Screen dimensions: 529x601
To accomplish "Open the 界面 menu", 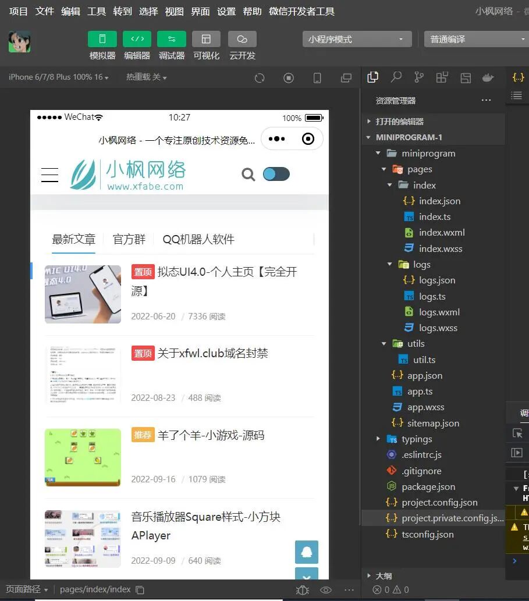I will 200,12.
